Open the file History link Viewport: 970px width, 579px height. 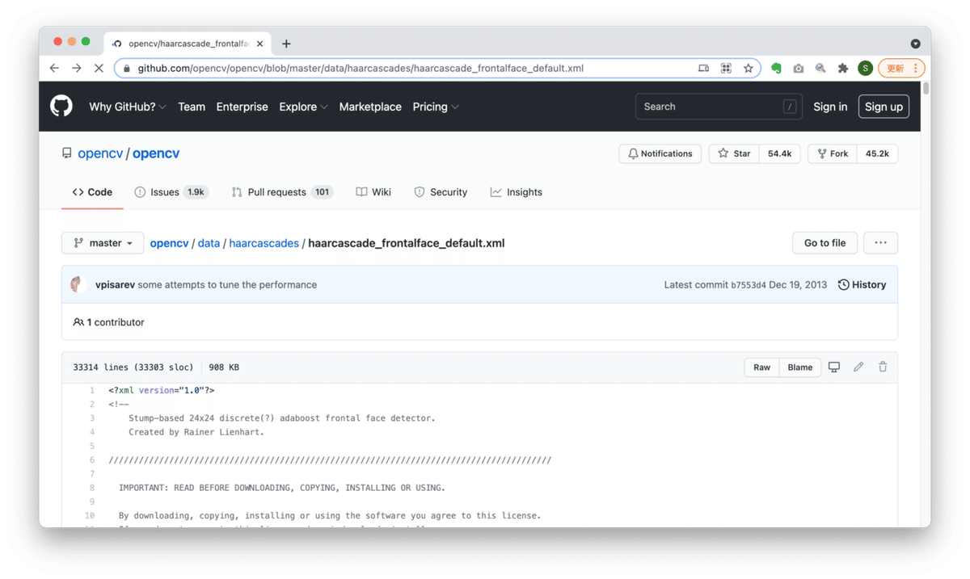point(862,285)
